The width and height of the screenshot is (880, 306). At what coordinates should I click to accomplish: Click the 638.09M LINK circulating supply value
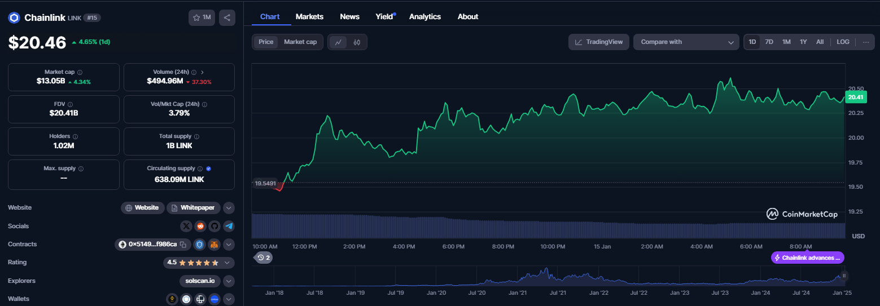coord(179,179)
